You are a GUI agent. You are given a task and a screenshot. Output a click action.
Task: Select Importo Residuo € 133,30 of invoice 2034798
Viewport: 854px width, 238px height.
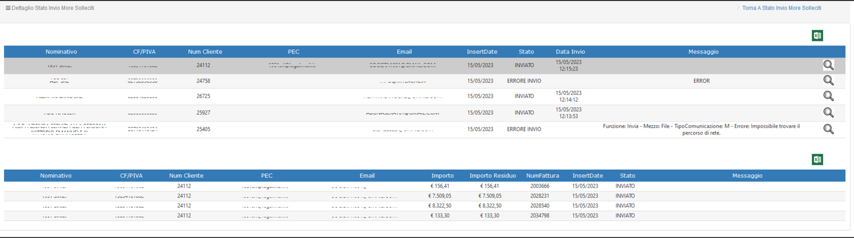click(x=489, y=215)
